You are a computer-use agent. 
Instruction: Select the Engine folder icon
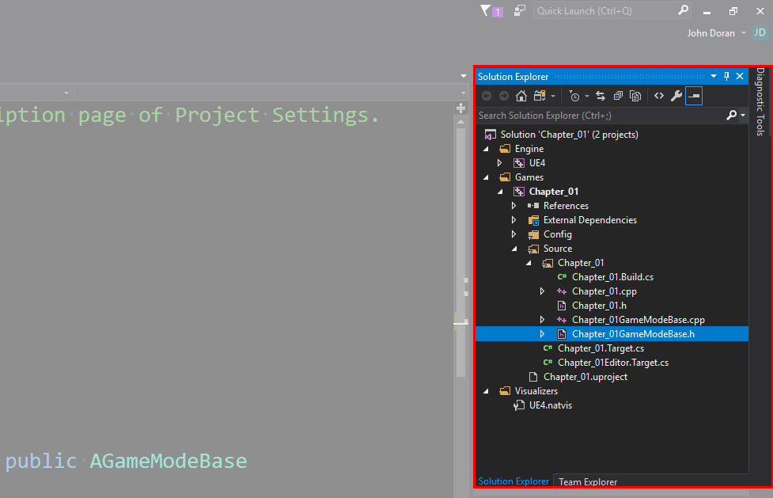click(505, 149)
